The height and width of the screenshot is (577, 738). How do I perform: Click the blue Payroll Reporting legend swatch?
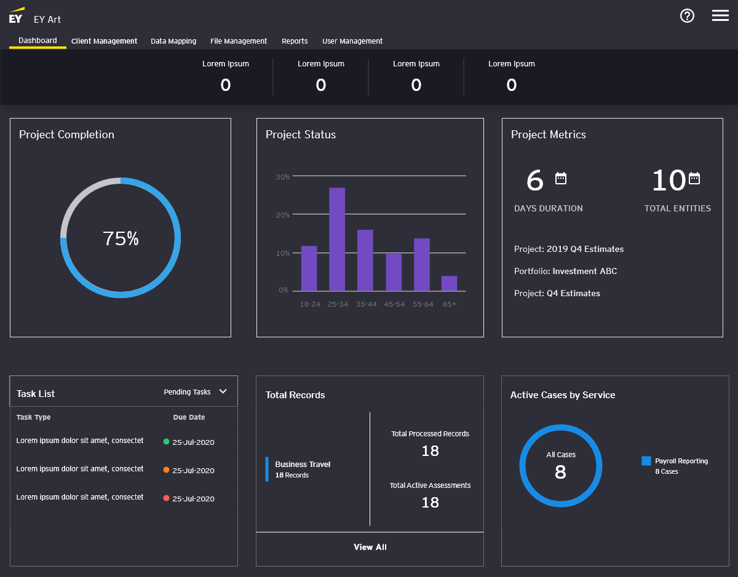(646, 461)
